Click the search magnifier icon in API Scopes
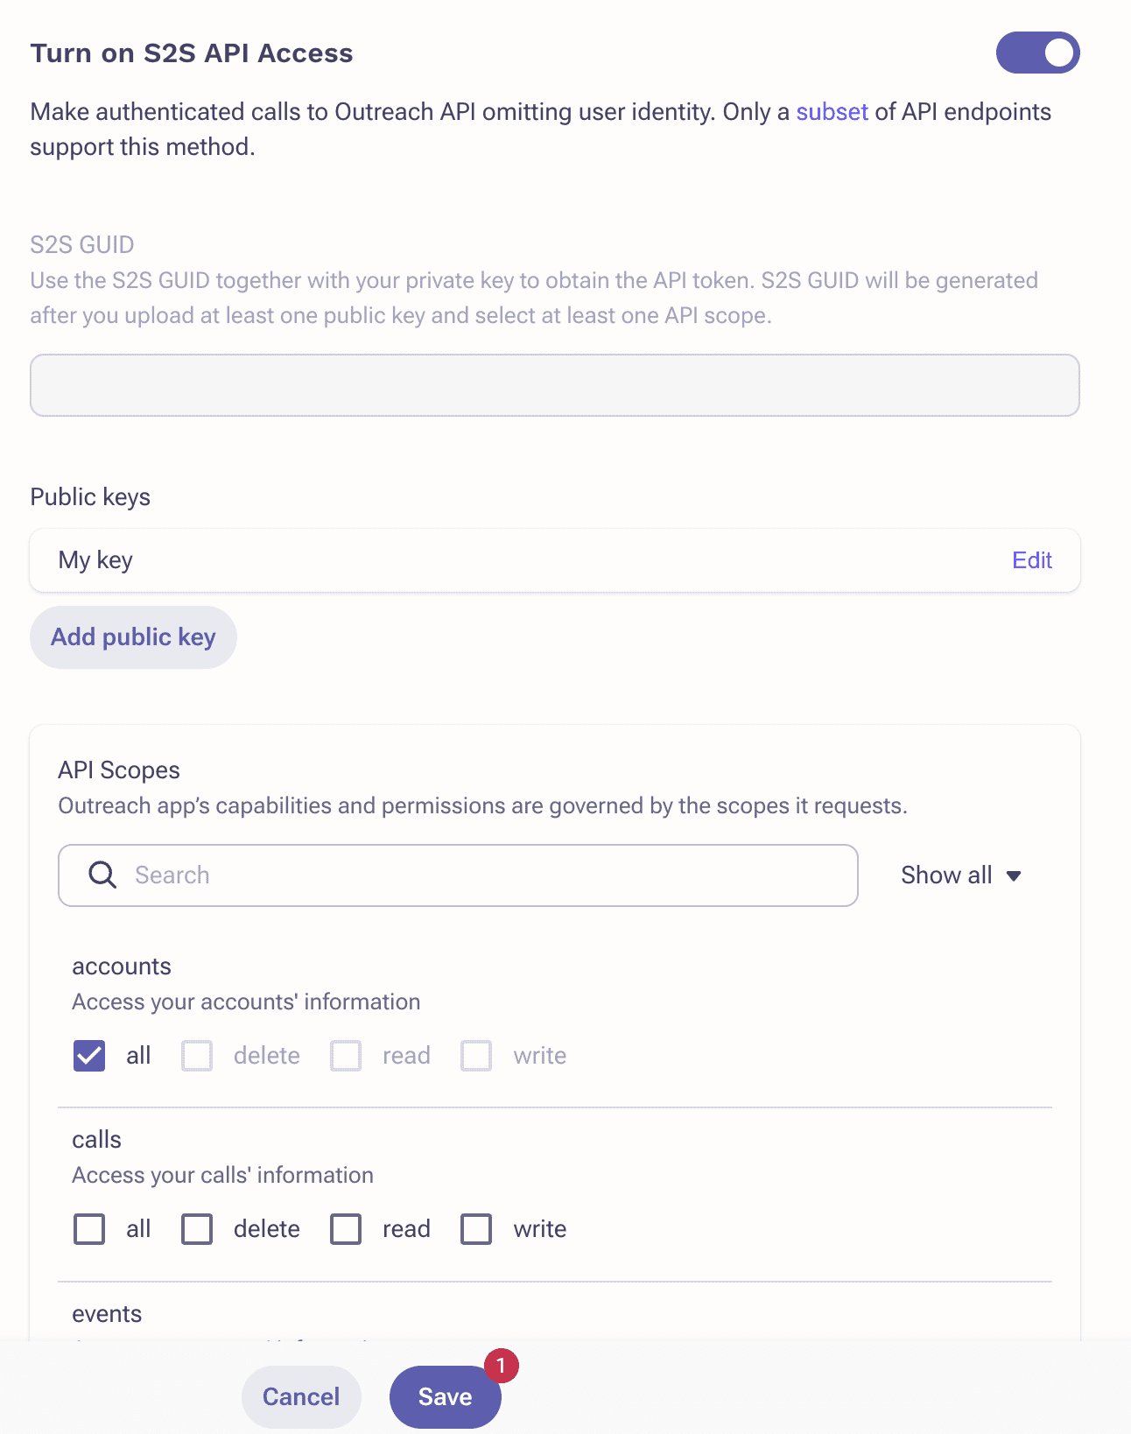 pos(102,875)
